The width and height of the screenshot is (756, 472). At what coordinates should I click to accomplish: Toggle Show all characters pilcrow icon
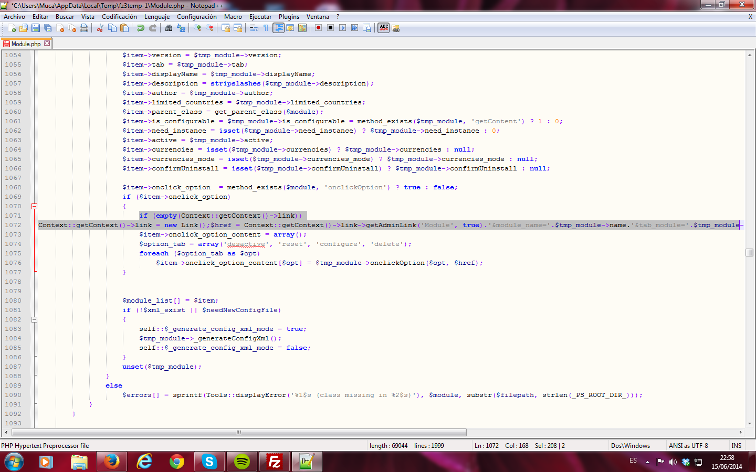[x=266, y=28]
